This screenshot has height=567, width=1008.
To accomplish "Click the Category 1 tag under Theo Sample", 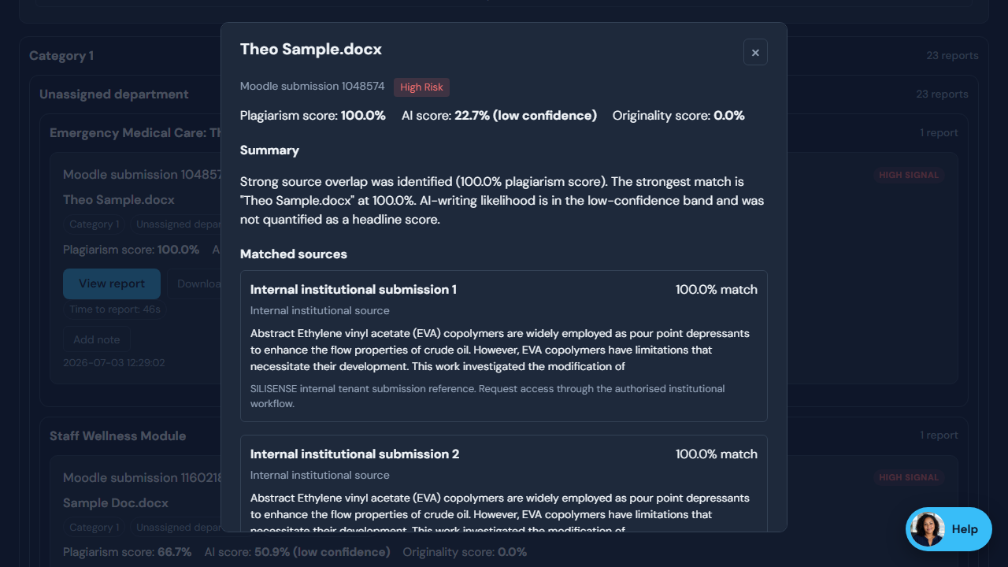I will [94, 224].
